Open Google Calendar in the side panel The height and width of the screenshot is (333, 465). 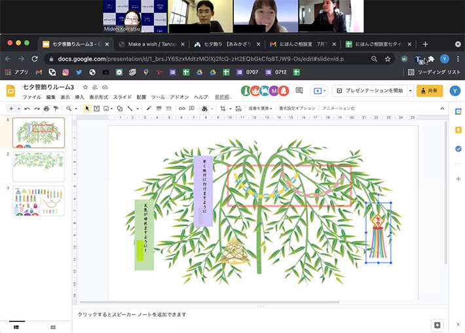pos(458,112)
